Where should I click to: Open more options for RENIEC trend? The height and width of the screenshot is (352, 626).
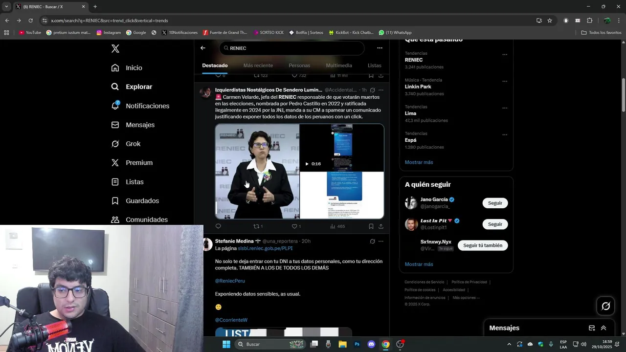point(505,55)
